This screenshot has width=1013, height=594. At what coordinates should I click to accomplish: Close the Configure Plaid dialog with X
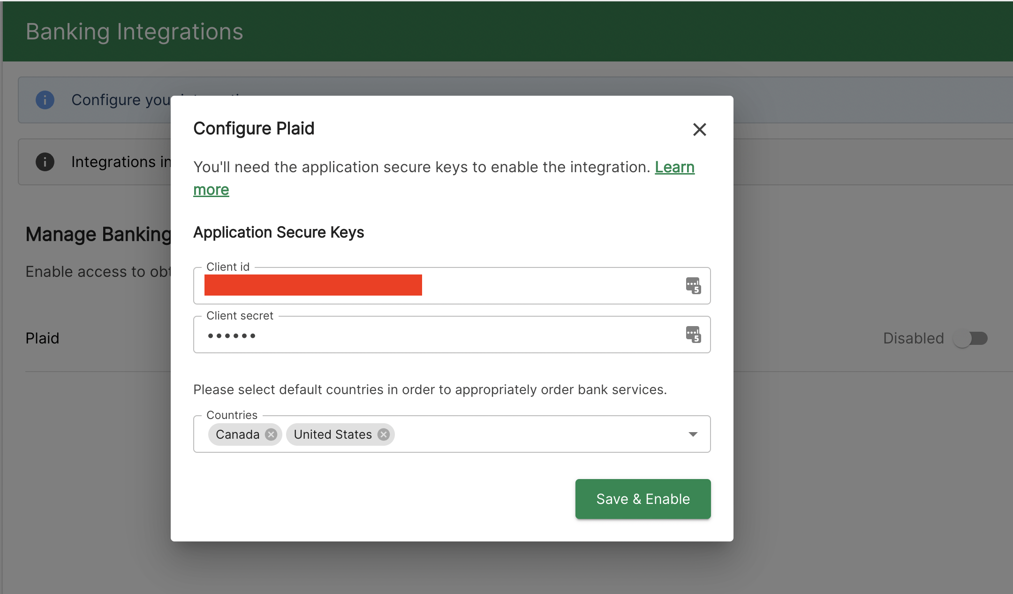(x=699, y=129)
